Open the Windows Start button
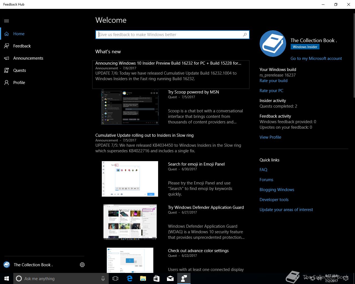The image size is (355, 284). pos(7,278)
